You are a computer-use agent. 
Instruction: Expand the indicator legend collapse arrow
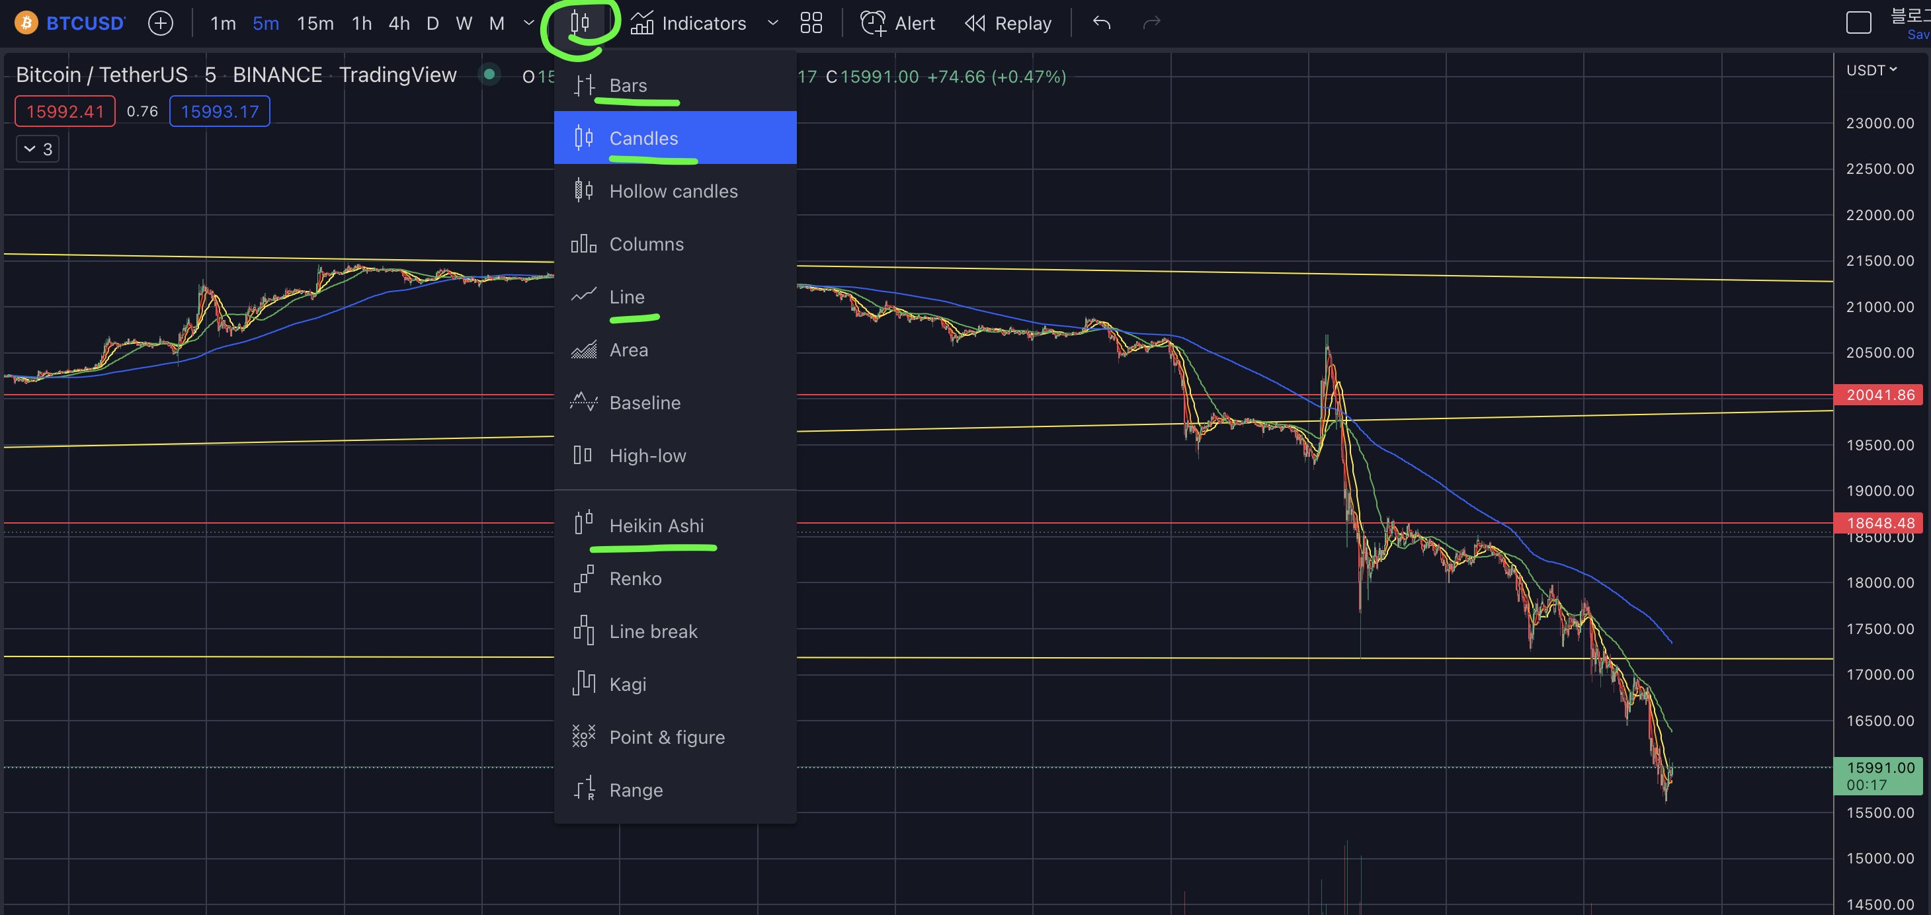30,149
